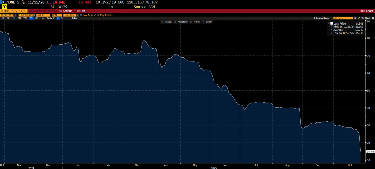The height and width of the screenshot is (169, 375).
Task: Open calendar picker for end date 10/27/2025
Action: pos(33,15)
